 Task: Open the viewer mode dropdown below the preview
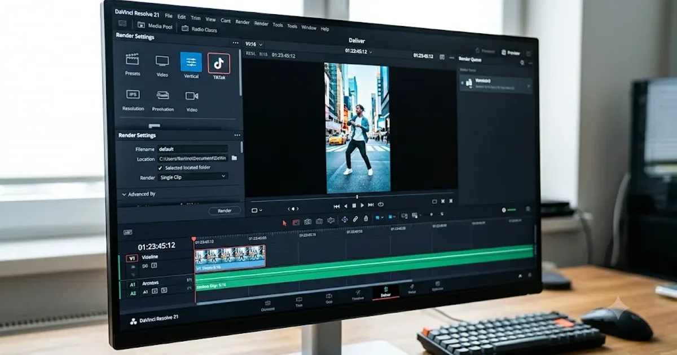(x=256, y=210)
